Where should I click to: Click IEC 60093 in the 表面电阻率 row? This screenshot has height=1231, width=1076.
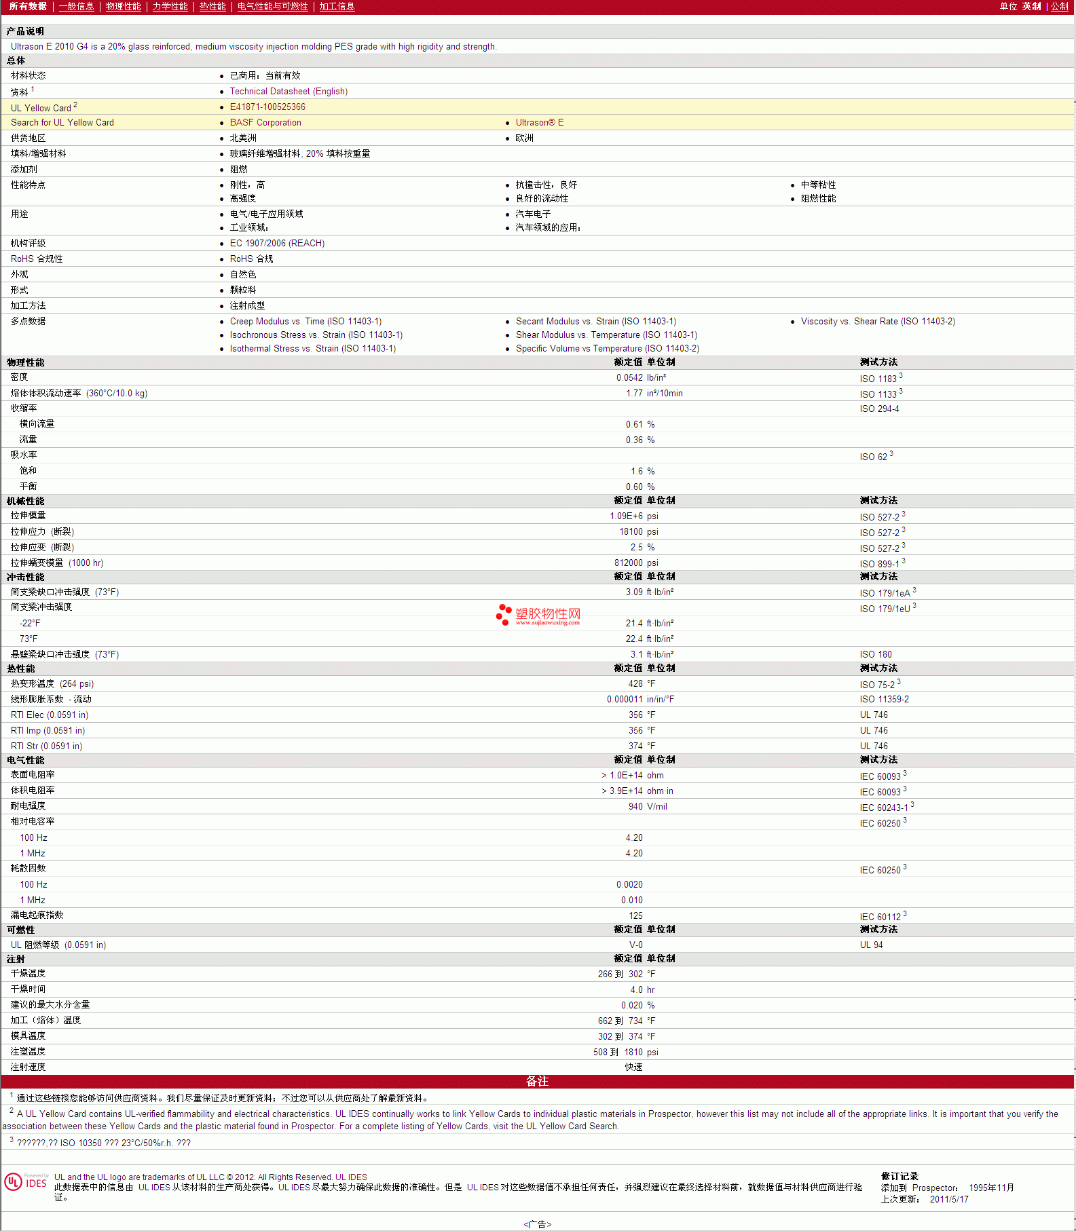880,776
